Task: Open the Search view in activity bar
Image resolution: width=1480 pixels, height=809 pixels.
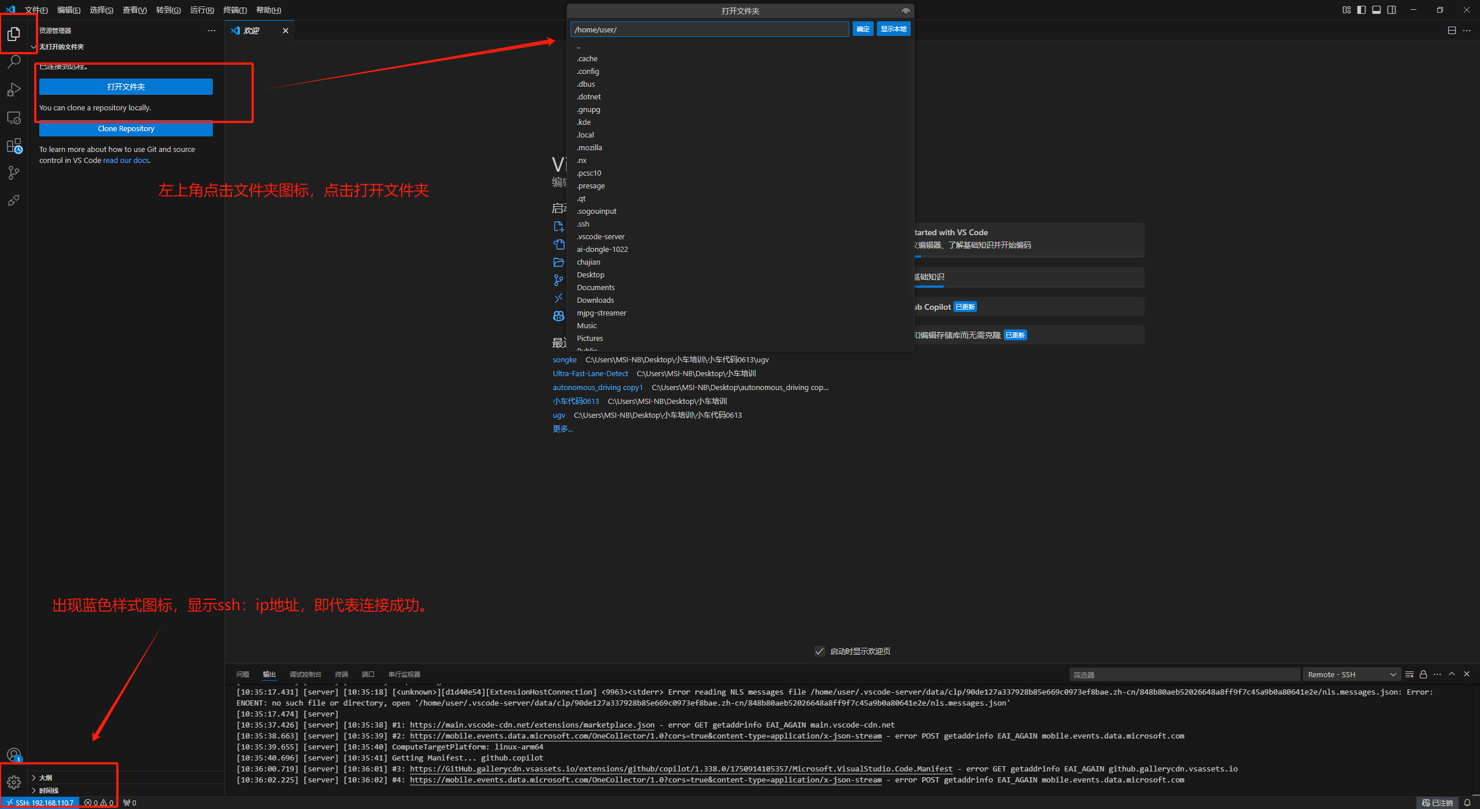Action: [x=14, y=61]
